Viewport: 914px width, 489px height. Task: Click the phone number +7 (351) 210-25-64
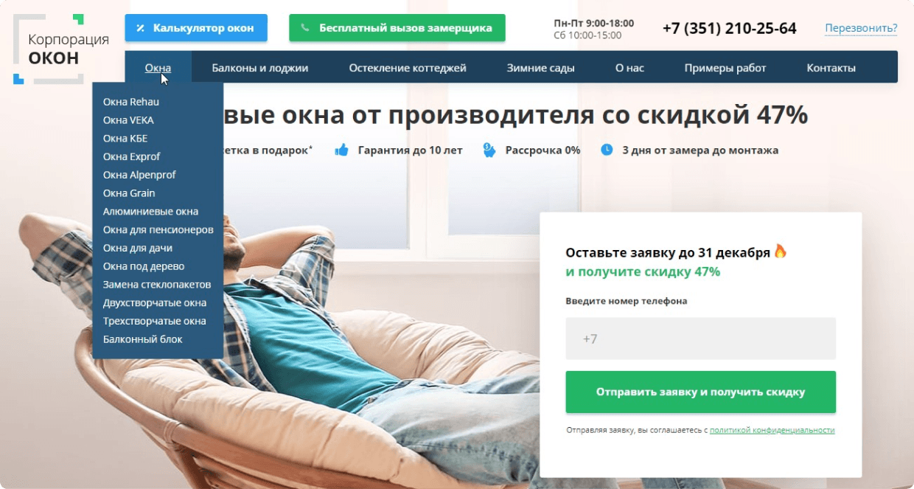click(729, 29)
